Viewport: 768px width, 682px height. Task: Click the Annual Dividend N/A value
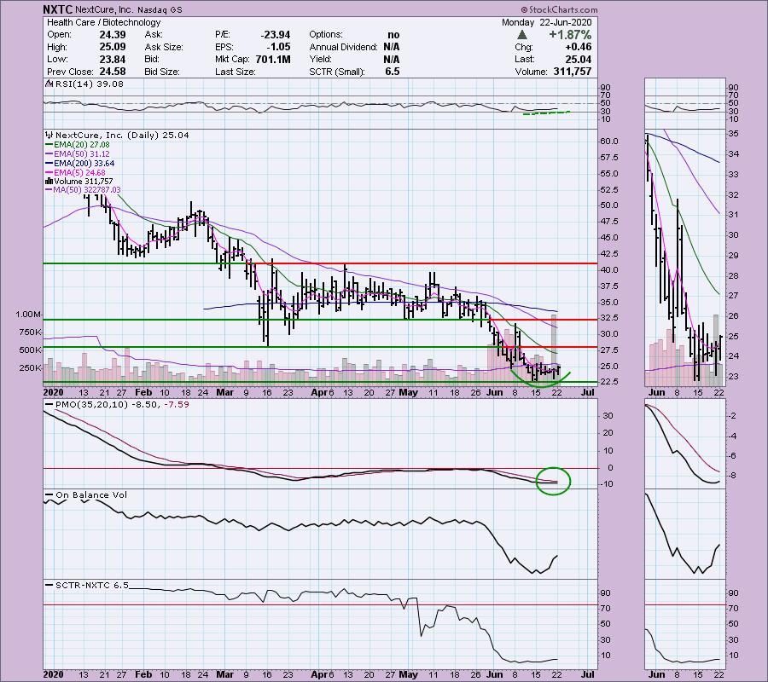[392, 47]
